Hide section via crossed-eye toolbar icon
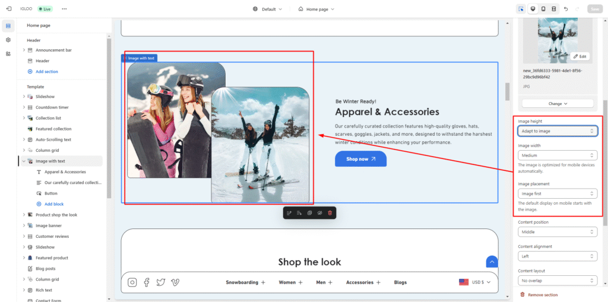Image resolution: width=608 pixels, height=302 pixels. [319, 212]
